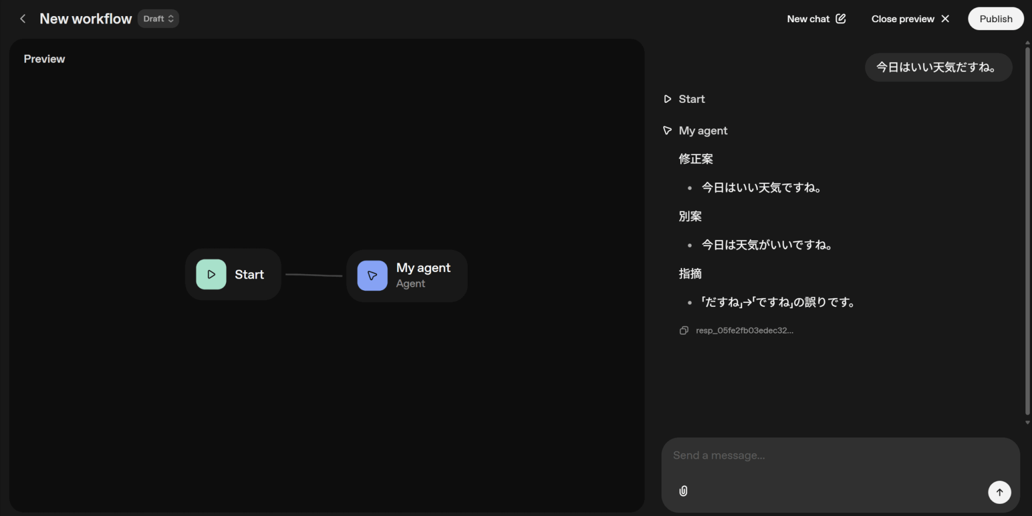This screenshot has width=1032, height=516.
Task: Expand the Start step in chat trace
Action: click(x=691, y=99)
